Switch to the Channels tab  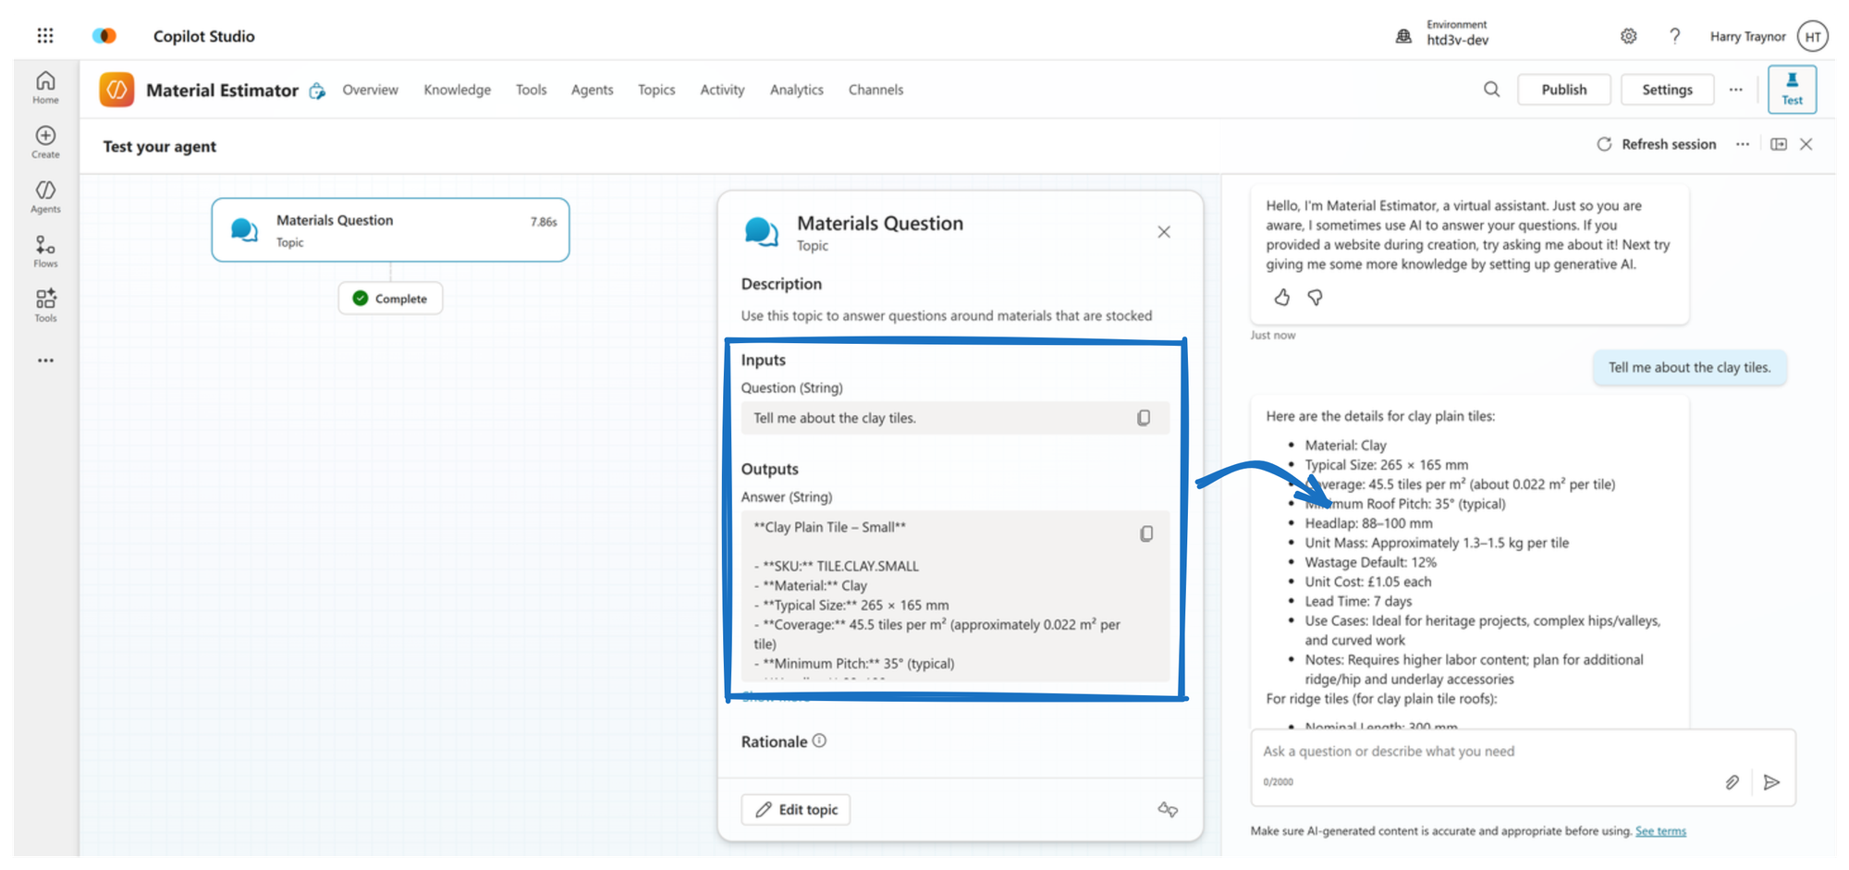click(x=876, y=90)
